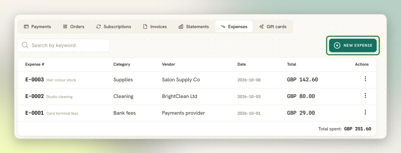Click the Payments card icon
This screenshot has height=153, width=401.
pyautogui.click(x=26, y=26)
